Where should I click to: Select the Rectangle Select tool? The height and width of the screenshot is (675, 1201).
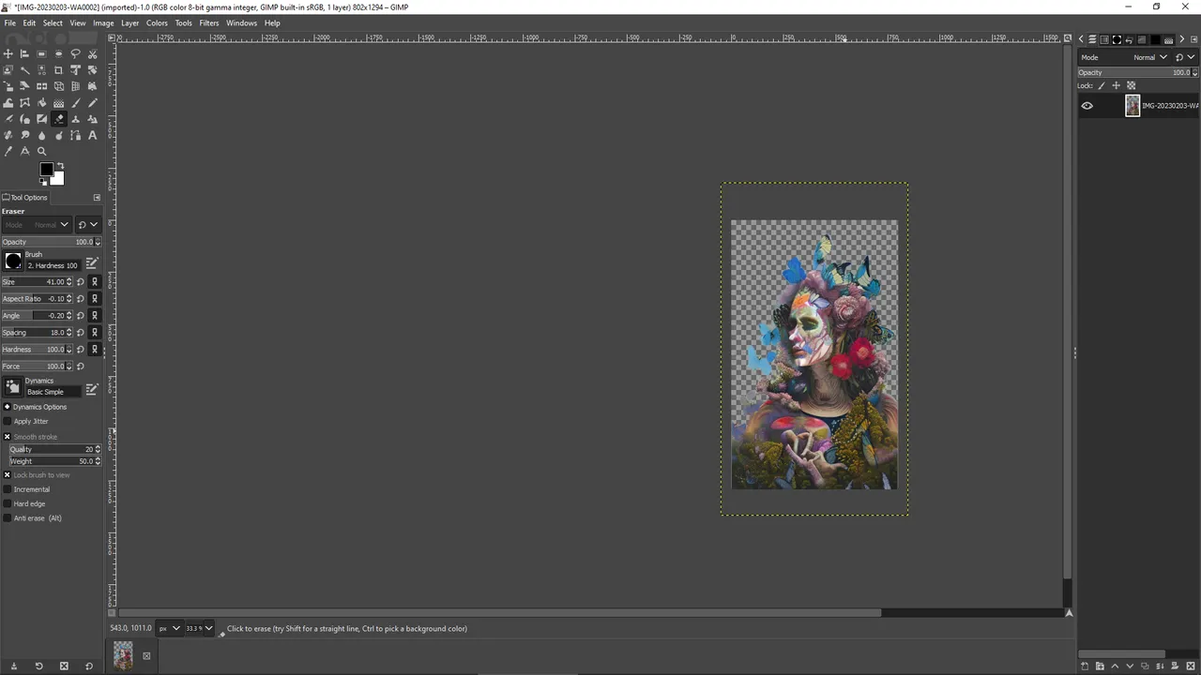pyautogui.click(x=41, y=53)
